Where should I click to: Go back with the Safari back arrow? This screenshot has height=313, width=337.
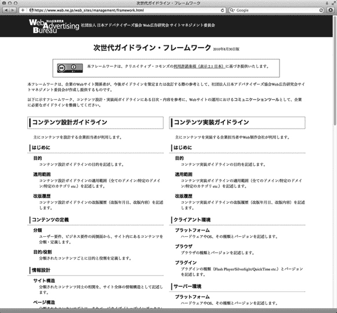(6, 10)
